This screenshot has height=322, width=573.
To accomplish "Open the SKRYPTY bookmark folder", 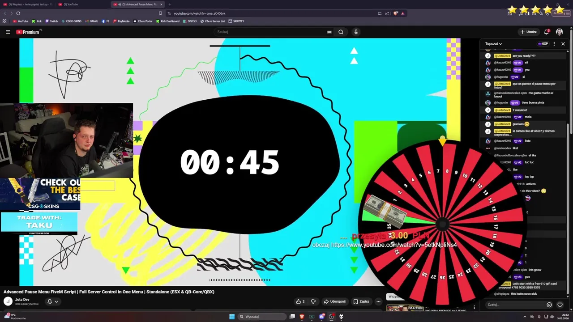I will pos(236,21).
